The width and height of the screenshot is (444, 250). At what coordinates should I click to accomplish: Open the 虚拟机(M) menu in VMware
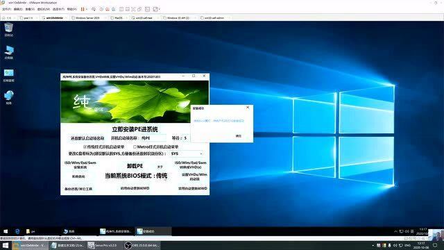pyautogui.click(x=43, y=9)
